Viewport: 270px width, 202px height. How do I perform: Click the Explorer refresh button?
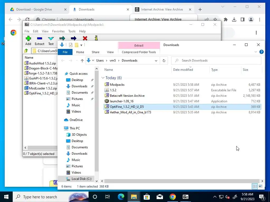tap(164, 60)
